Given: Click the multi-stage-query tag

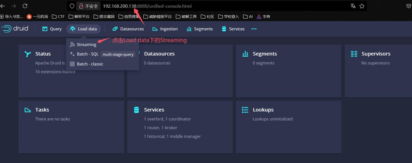Looking at the screenshot, I should click(118, 54).
